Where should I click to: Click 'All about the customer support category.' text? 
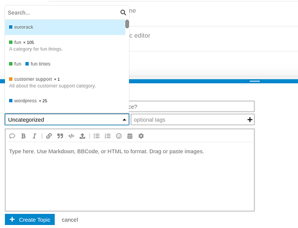click(x=52, y=86)
